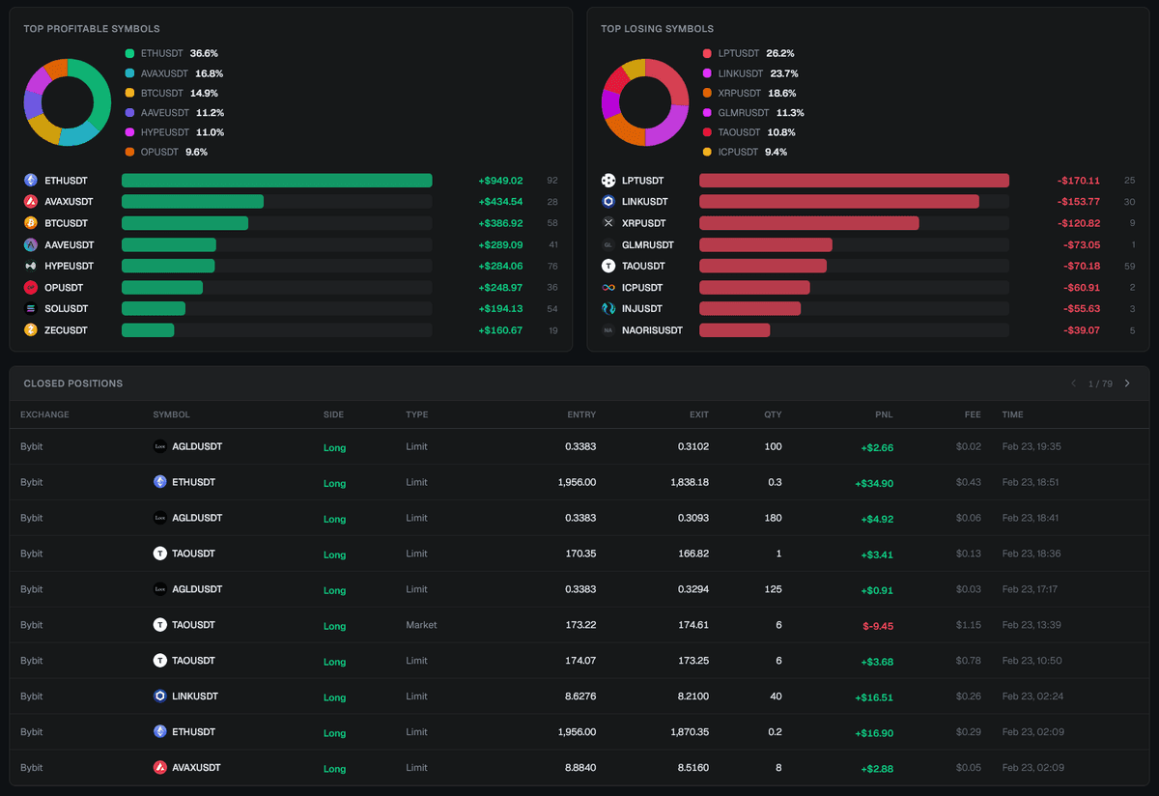The width and height of the screenshot is (1159, 796).
Task: Click the SOLUSDT coin icon
Action: click(x=31, y=309)
